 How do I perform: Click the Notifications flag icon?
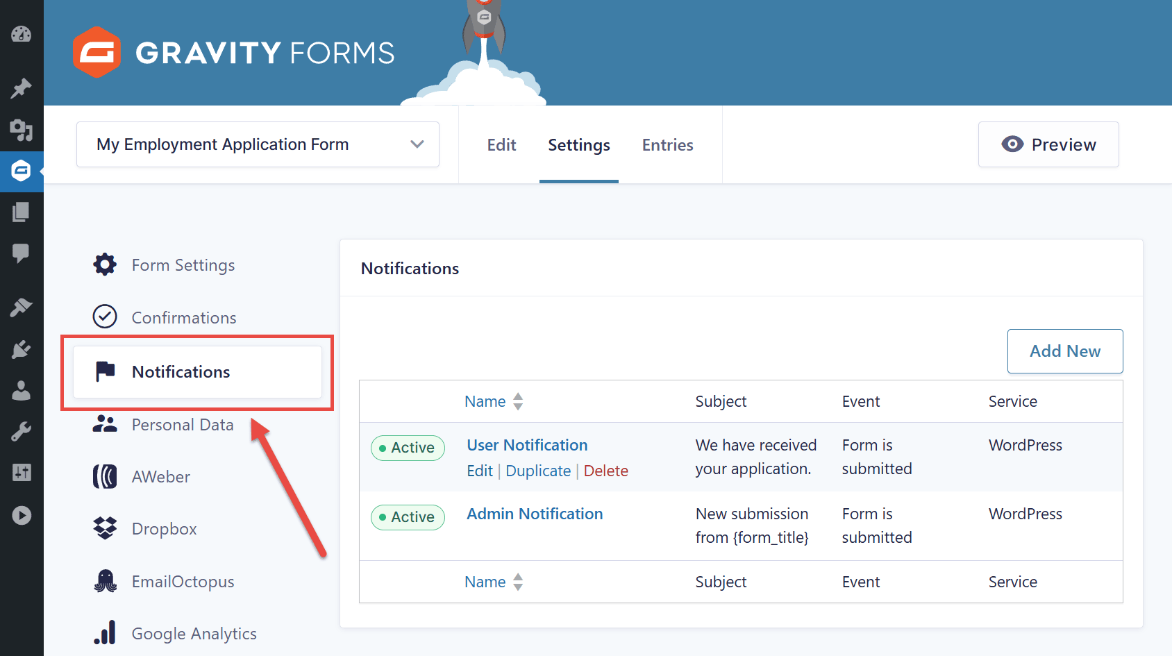105,371
